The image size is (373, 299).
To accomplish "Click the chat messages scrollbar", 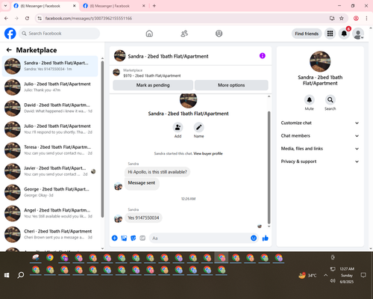I will [269, 168].
